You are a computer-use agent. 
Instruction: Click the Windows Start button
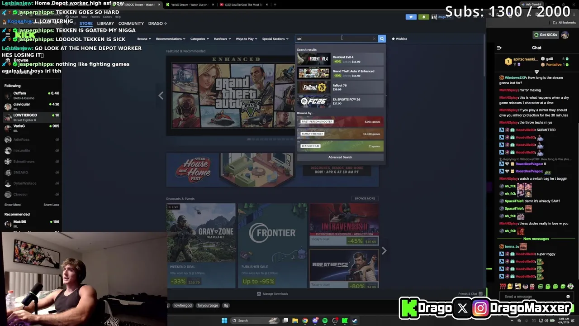click(x=224, y=321)
